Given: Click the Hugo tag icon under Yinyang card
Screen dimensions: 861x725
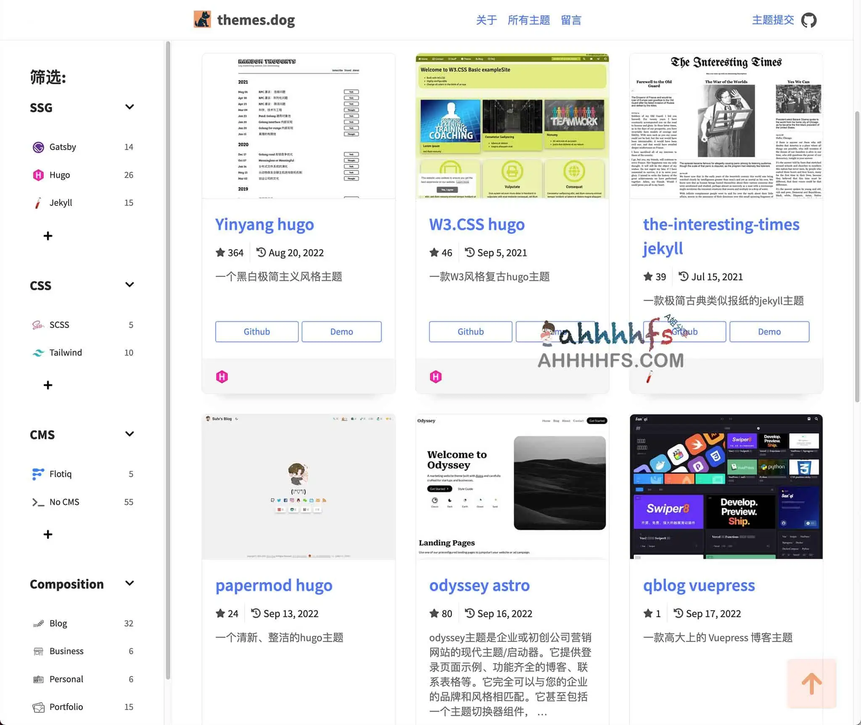Looking at the screenshot, I should [x=222, y=376].
